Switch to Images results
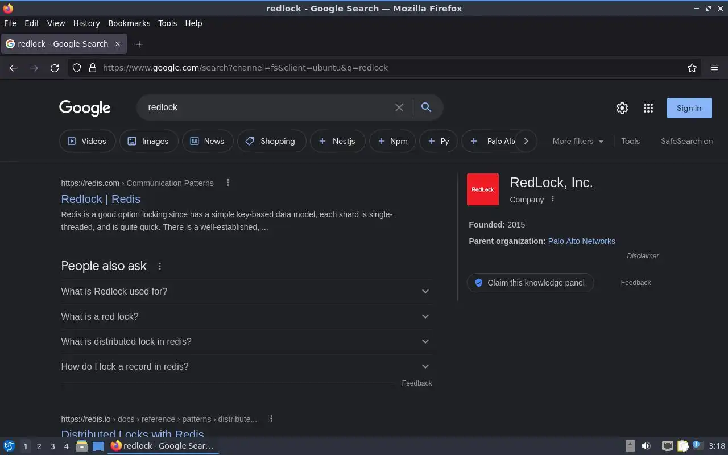The height and width of the screenshot is (455, 728). point(148,141)
